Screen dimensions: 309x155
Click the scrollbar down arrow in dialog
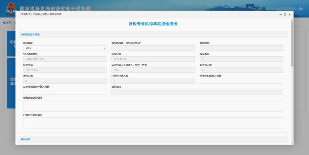tap(292, 143)
